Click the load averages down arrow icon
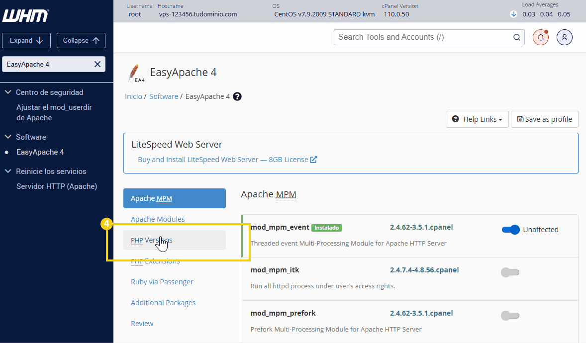Screen dimensions: 586x343 click(513, 14)
